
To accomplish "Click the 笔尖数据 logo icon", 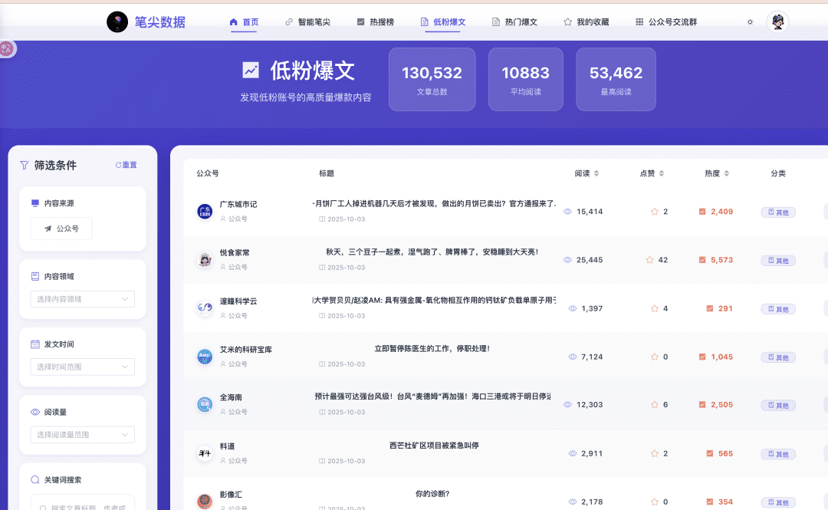I will [x=117, y=22].
